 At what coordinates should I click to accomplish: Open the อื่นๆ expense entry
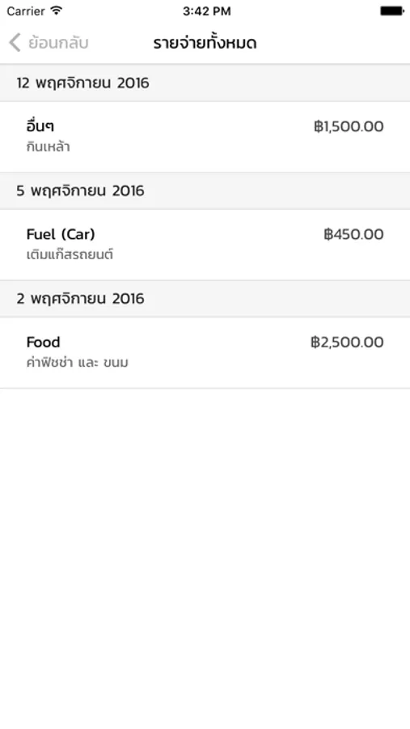tap(205, 137)
